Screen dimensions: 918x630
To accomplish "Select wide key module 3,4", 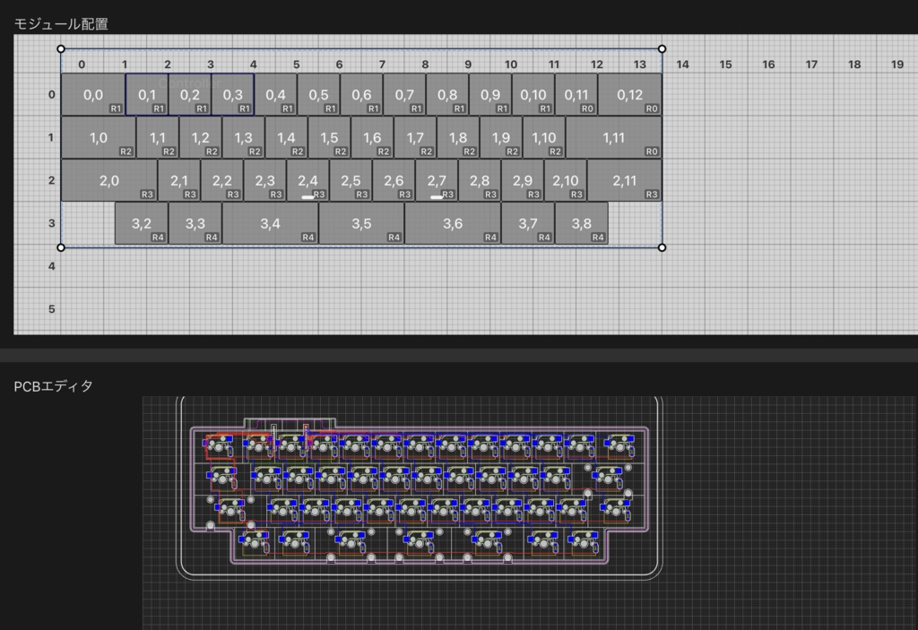I will coord(271,223).
